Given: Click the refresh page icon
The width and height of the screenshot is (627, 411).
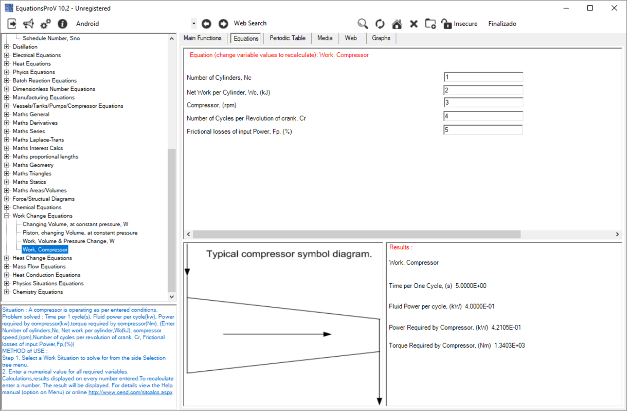Looking at the screenshot, I should [x=380, y=24].
